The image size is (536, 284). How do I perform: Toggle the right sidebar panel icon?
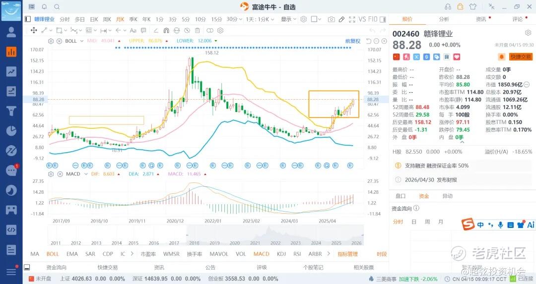tap(383, 19)
